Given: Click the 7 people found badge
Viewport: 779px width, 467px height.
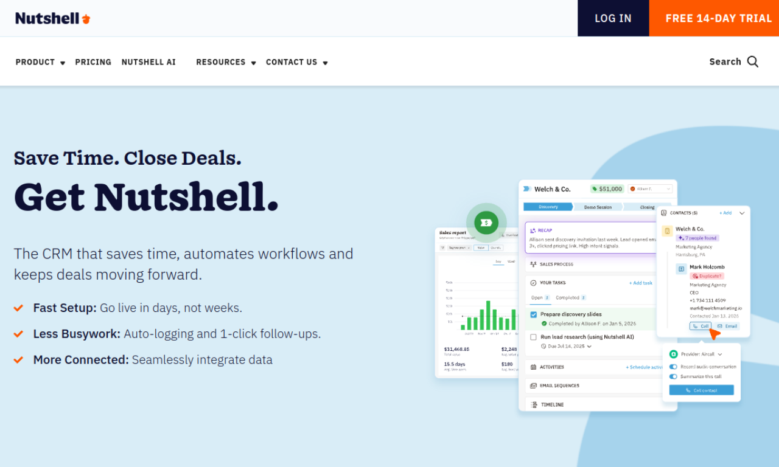Looking at the screenshot, I should [x=698, y=238].
